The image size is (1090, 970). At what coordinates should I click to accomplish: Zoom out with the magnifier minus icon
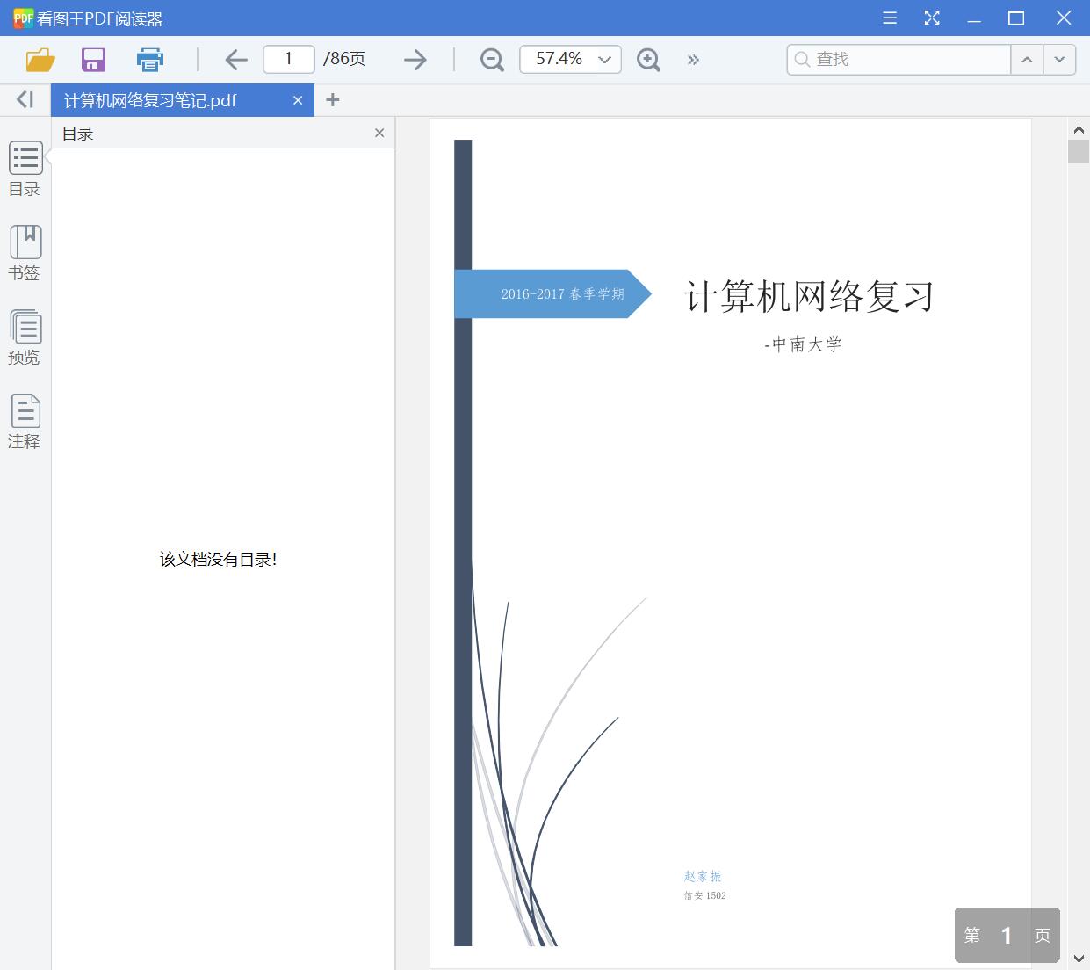(491, 59)
